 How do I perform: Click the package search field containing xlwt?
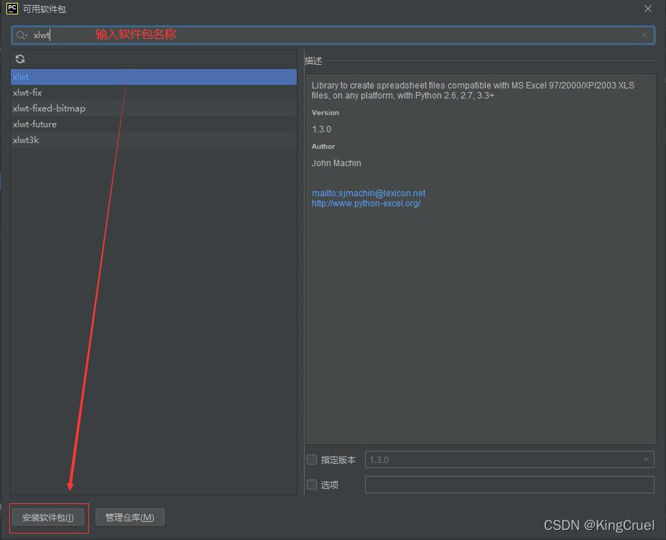click(x=333, y=35)
